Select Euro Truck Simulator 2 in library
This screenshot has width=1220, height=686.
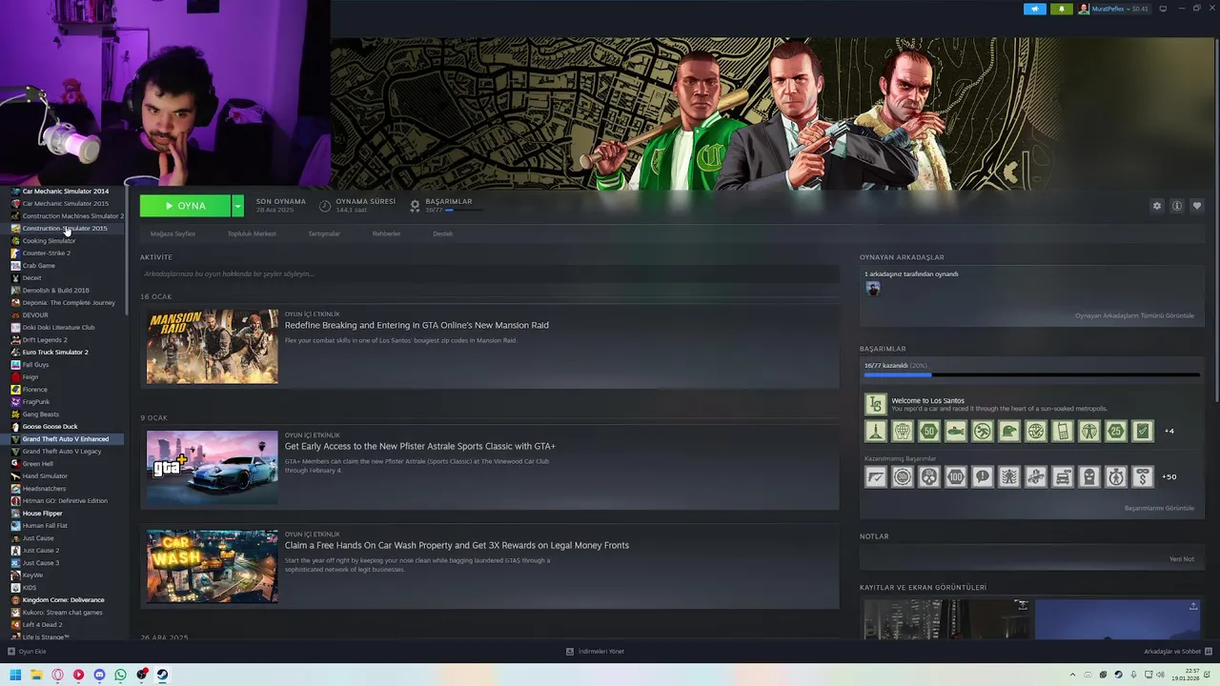point(55,353)
